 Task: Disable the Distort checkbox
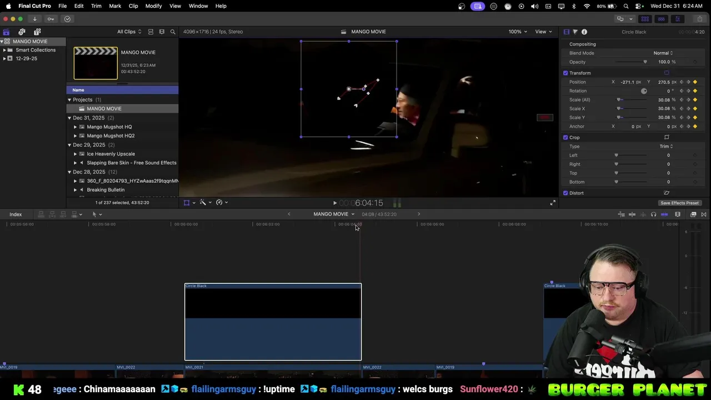[x=565, y=193]
